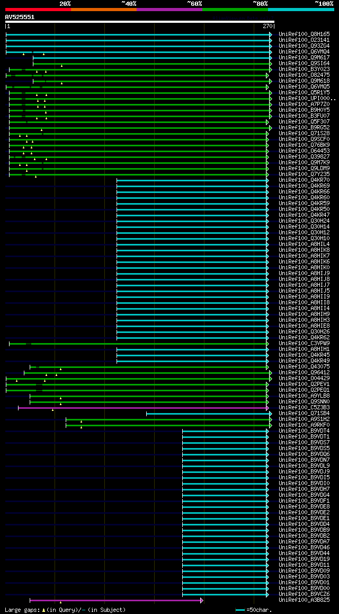The width and height of the screenshot is (339, 614).
Task: Open hit UniRef100_Q93ZG4
Action: tap(304, 46)
